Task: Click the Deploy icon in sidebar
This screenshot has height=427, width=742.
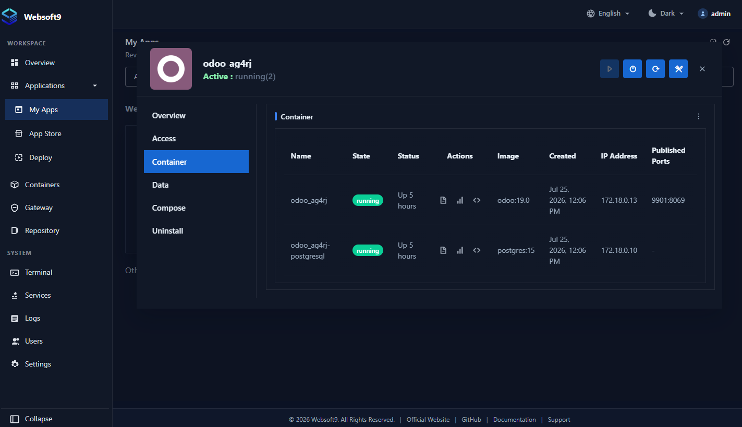Action: click(19, 157)
